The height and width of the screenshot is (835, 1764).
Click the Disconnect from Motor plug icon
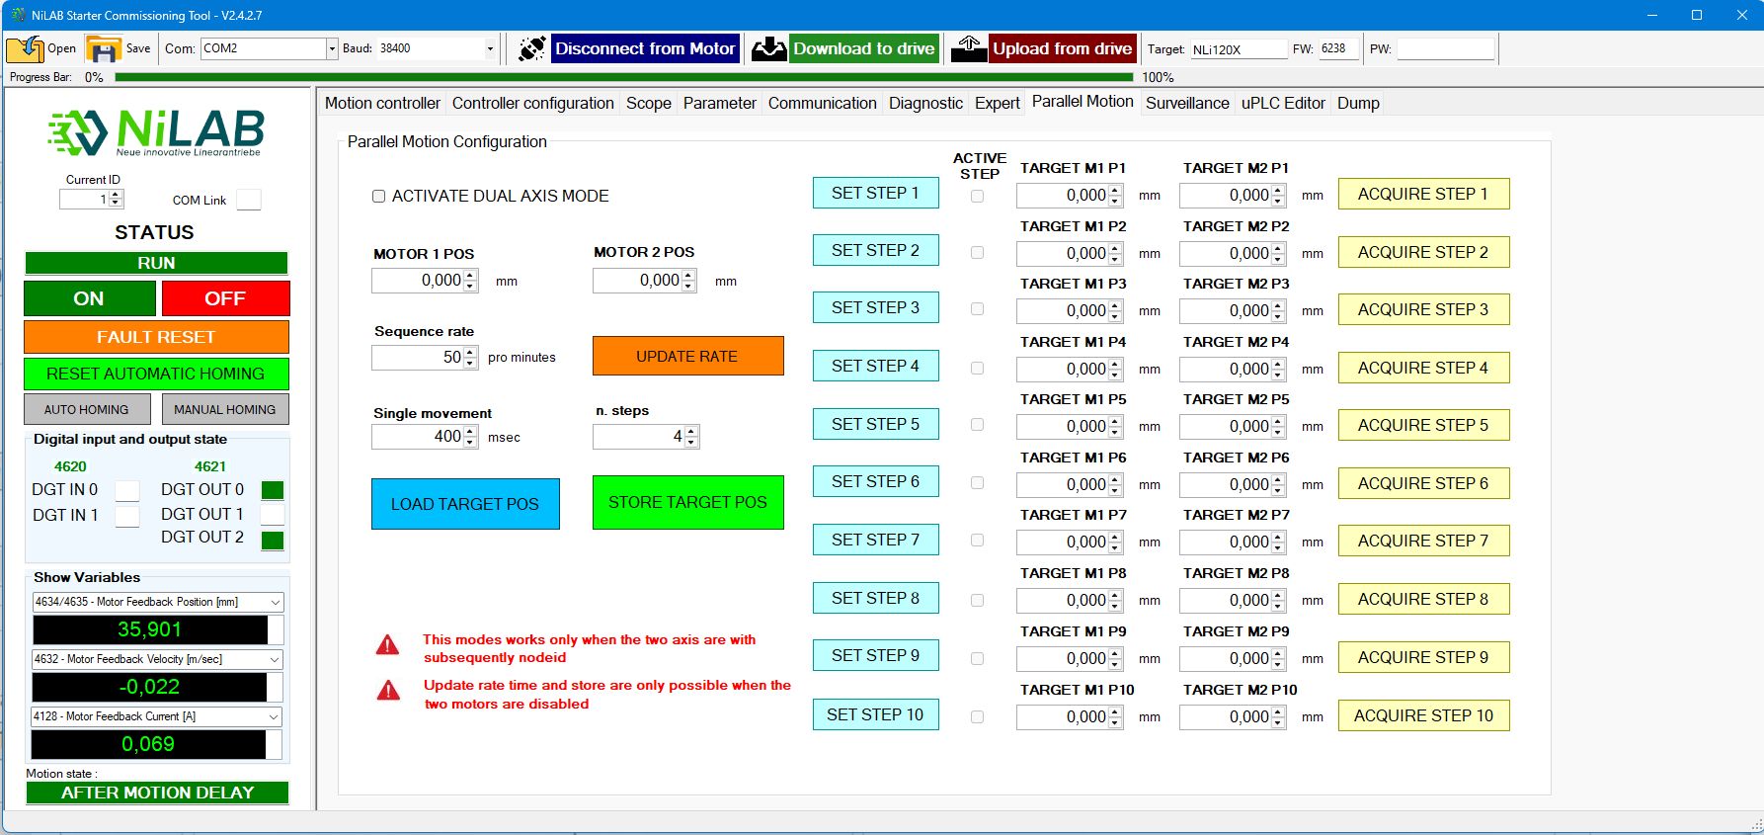point(531,48)
